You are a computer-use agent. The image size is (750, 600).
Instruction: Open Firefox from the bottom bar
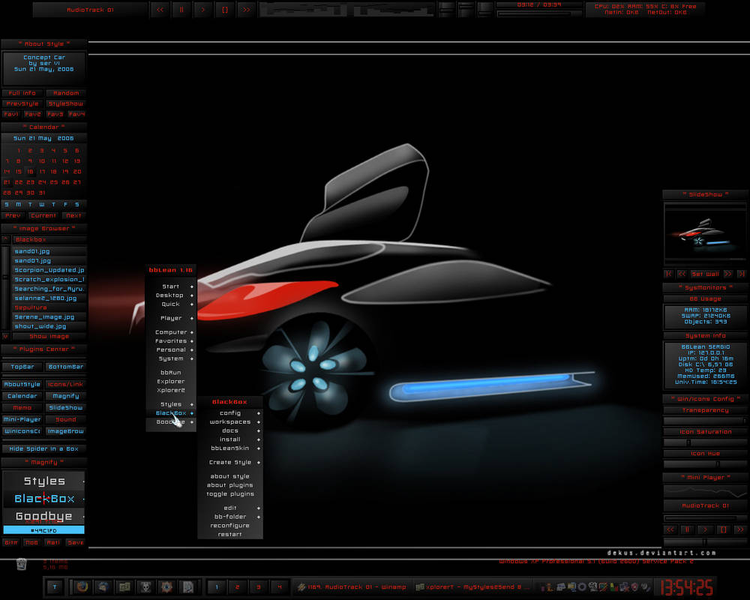click(x=82, y=586)
